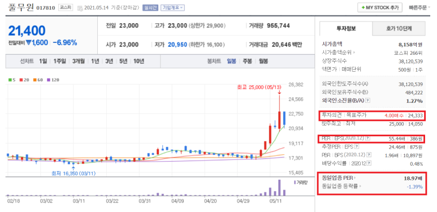The height and width of the screenshot is (212, 437).
Task: Click the calendar icon beside 2021.05.14
Action: click(x=80, y=8)
